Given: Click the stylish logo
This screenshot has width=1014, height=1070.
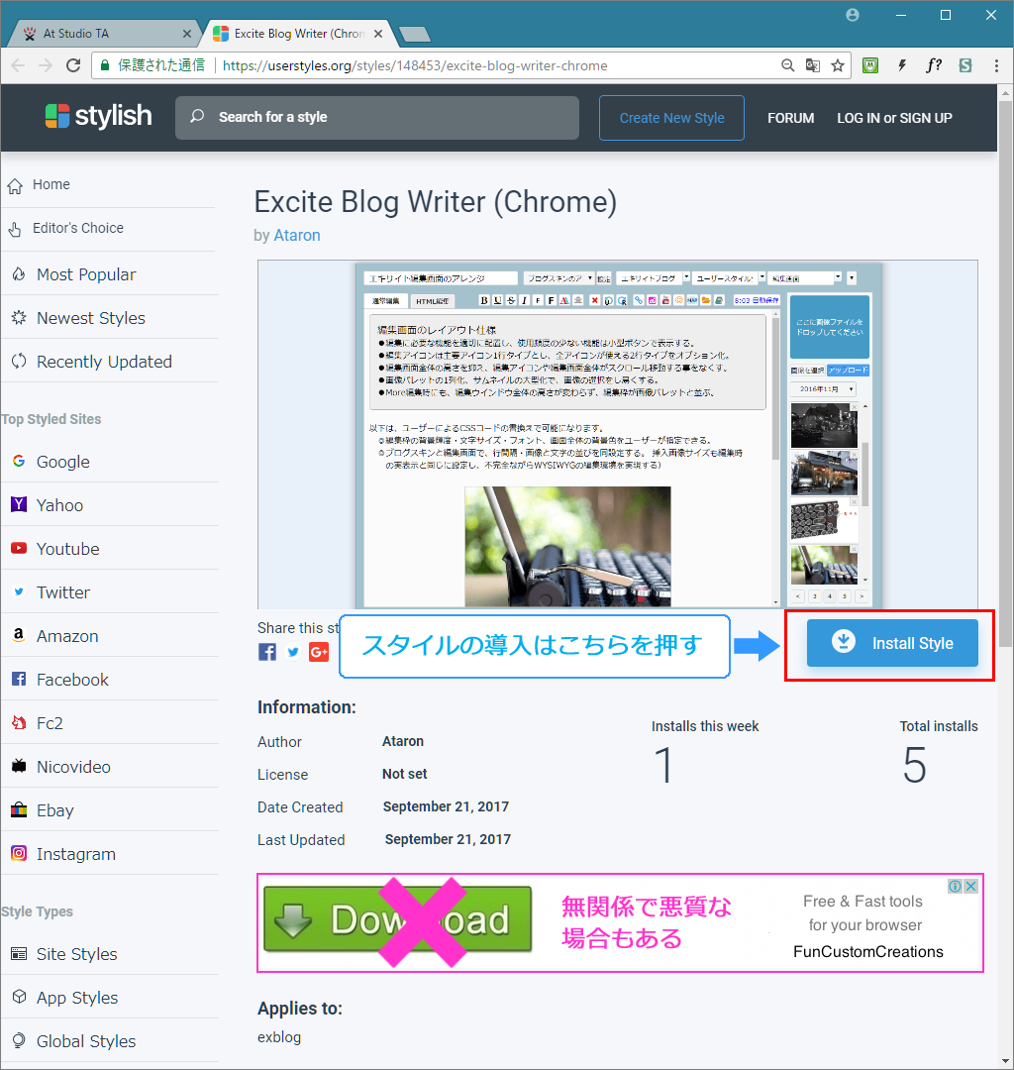Looking at the screenshot, I should point(98,116).
